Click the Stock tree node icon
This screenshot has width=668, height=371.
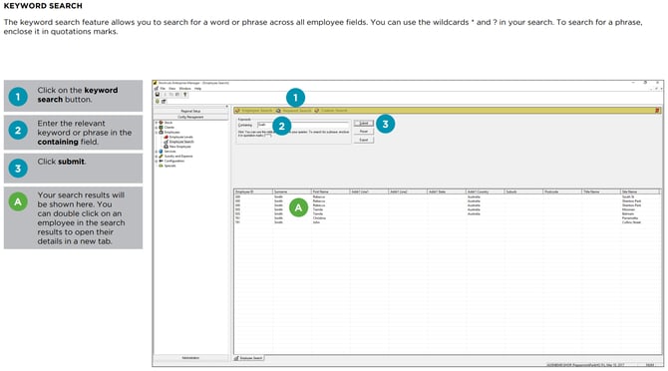[162, 123]
